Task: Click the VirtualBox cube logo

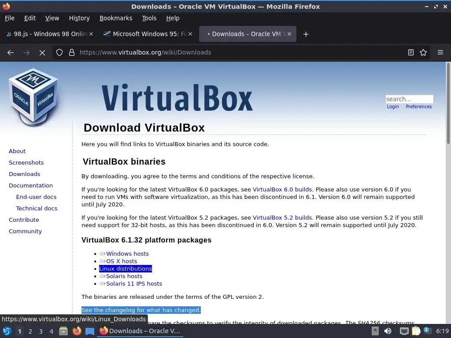Action: pyautogui.click(x=33, y=97)
